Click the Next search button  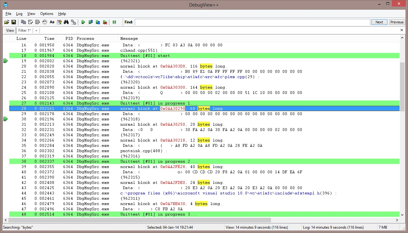click(379, 22)
